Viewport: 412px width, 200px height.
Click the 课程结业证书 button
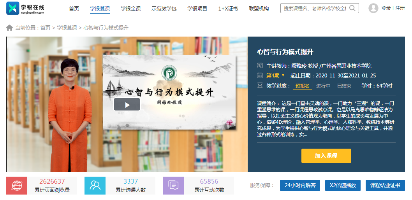385,185
